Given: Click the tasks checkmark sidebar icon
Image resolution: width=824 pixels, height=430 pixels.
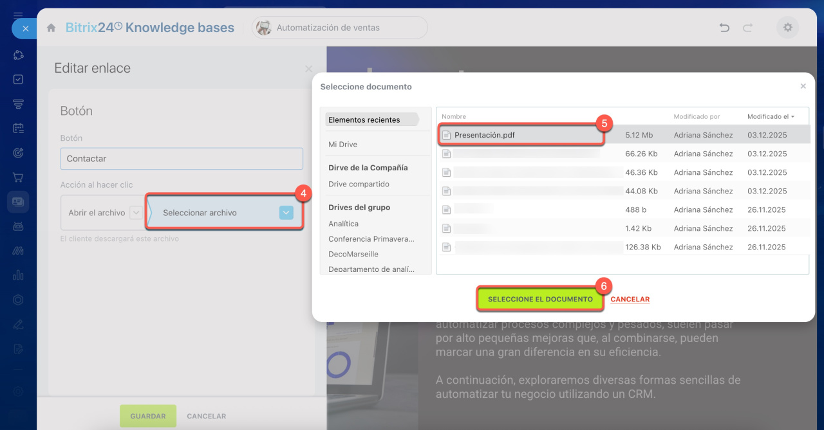Looking at the screenshot, I should (x=18, y=79).
